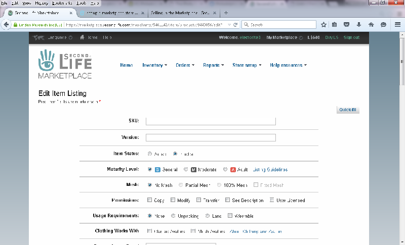This screenshot has width=405, height=245.
Task: Click the search magnifier icon
Action: pyautogui.click(x=246, y=24)
